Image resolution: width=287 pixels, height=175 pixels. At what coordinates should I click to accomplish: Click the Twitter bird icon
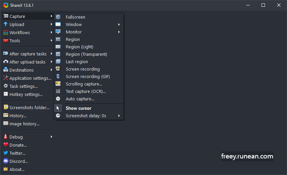[6, 153]
